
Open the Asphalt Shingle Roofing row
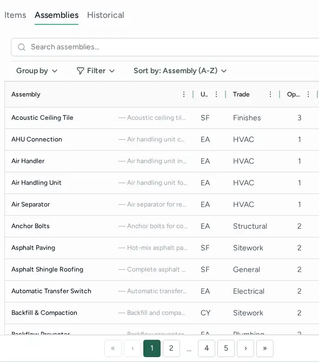[x=162, y=269]
